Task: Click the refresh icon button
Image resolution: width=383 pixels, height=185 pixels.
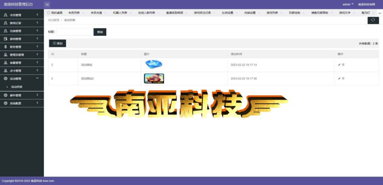Action: [373, 20]
